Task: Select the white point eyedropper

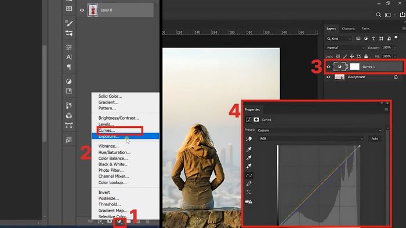Action: (x=249, y=166)
